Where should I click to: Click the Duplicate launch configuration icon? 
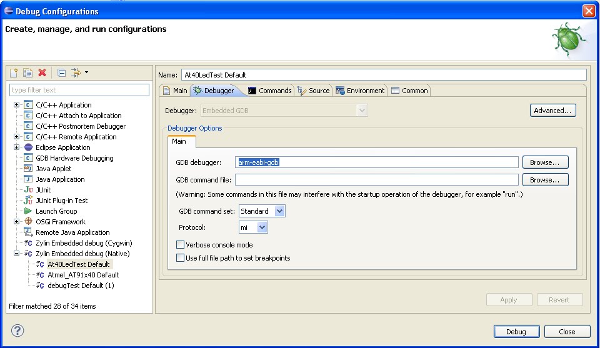tap(27, 72)
